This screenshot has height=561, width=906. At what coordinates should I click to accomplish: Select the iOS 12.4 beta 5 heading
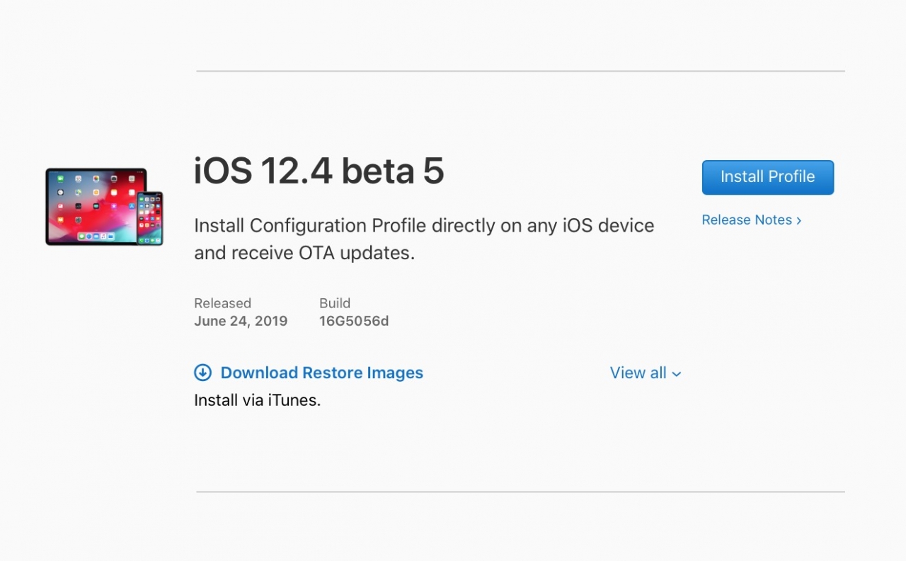coord(319,171)
